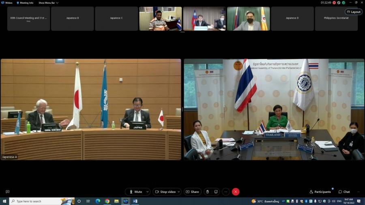Click the raise hand gesture icon
365x205 pixels.
click(x=207, y=192)
